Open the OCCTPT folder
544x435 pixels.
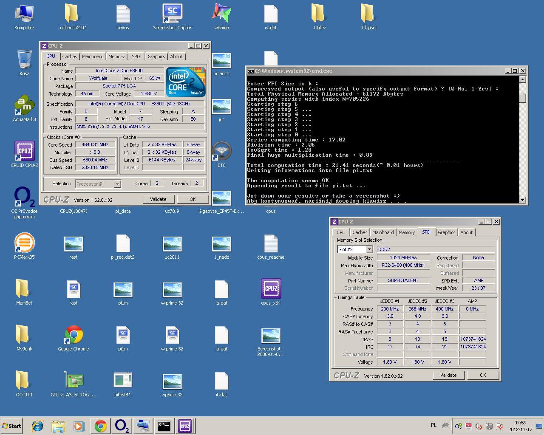(24, 384)
